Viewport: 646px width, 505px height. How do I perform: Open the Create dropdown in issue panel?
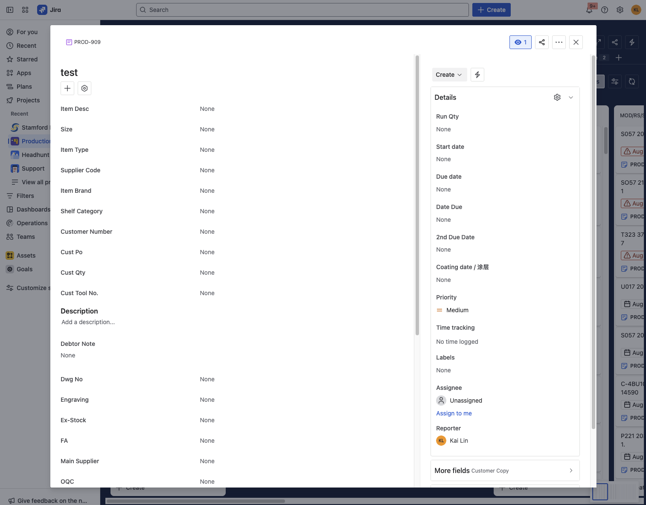pos(449,75)
